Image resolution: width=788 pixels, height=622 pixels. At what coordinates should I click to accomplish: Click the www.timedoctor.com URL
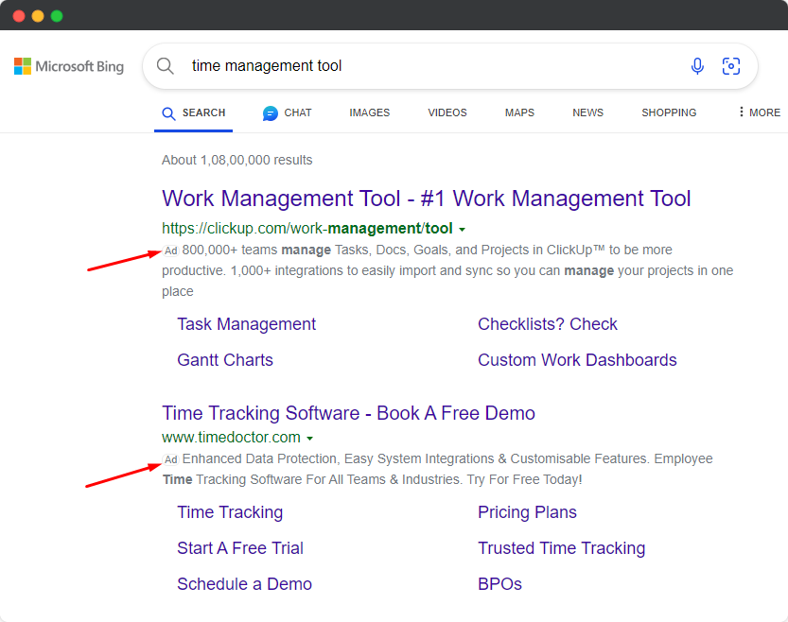click(231, 438)
